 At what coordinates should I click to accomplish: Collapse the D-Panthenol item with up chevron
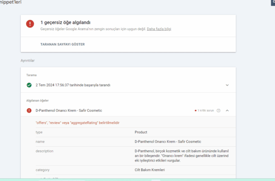pyautogui.click(x=227, y=110)
